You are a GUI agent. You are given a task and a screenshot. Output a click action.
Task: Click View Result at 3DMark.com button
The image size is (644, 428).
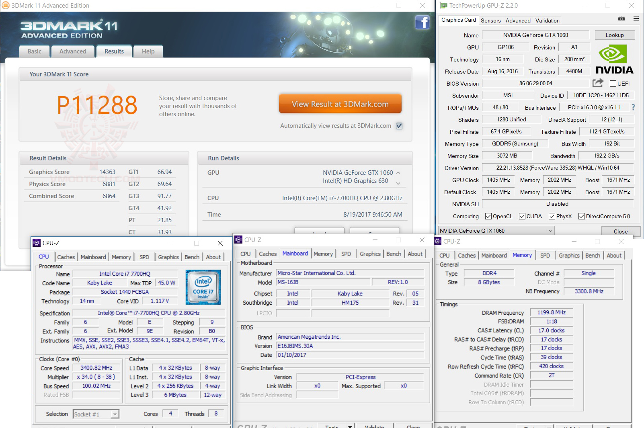340,104
